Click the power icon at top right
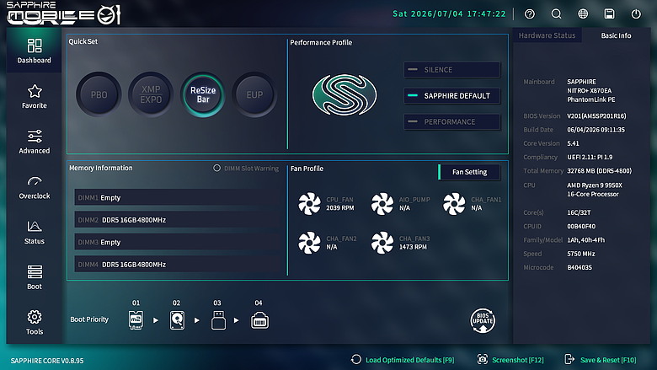The image size is (657, 370). 636,13
